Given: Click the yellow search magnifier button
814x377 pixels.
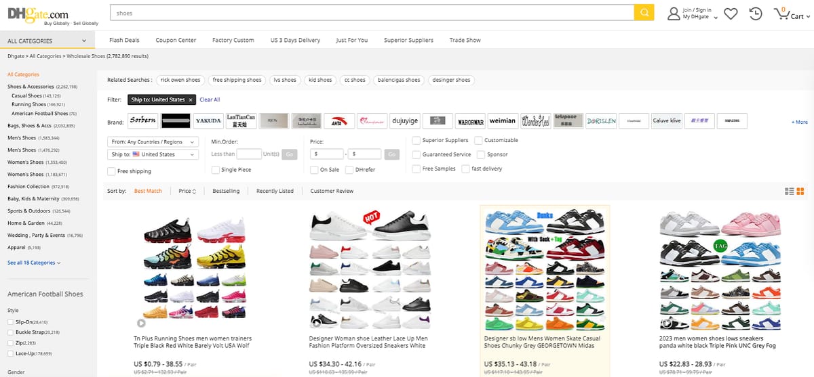Looking at the screenshot, I should 644,13.
